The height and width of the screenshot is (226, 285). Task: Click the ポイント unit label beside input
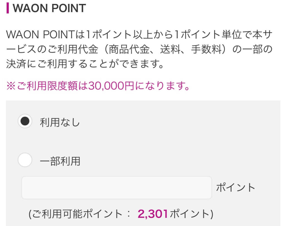tap(235, 188)
